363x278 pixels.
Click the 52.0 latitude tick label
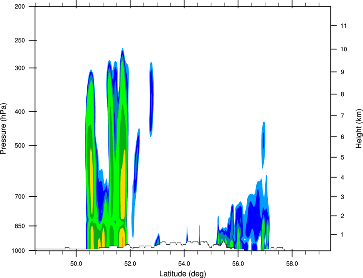click(130, 264)
